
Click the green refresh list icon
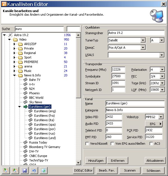(44, 170)
